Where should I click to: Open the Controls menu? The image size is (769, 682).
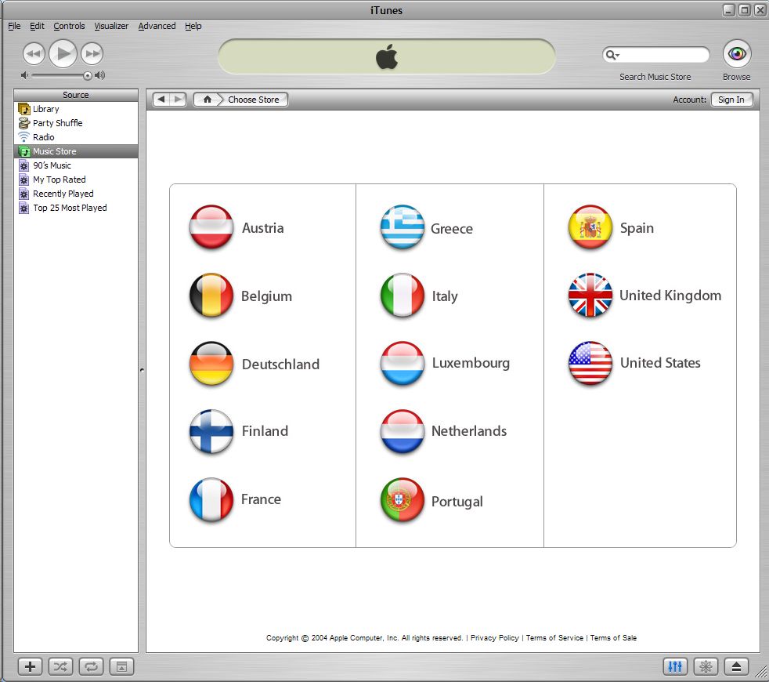69,26
